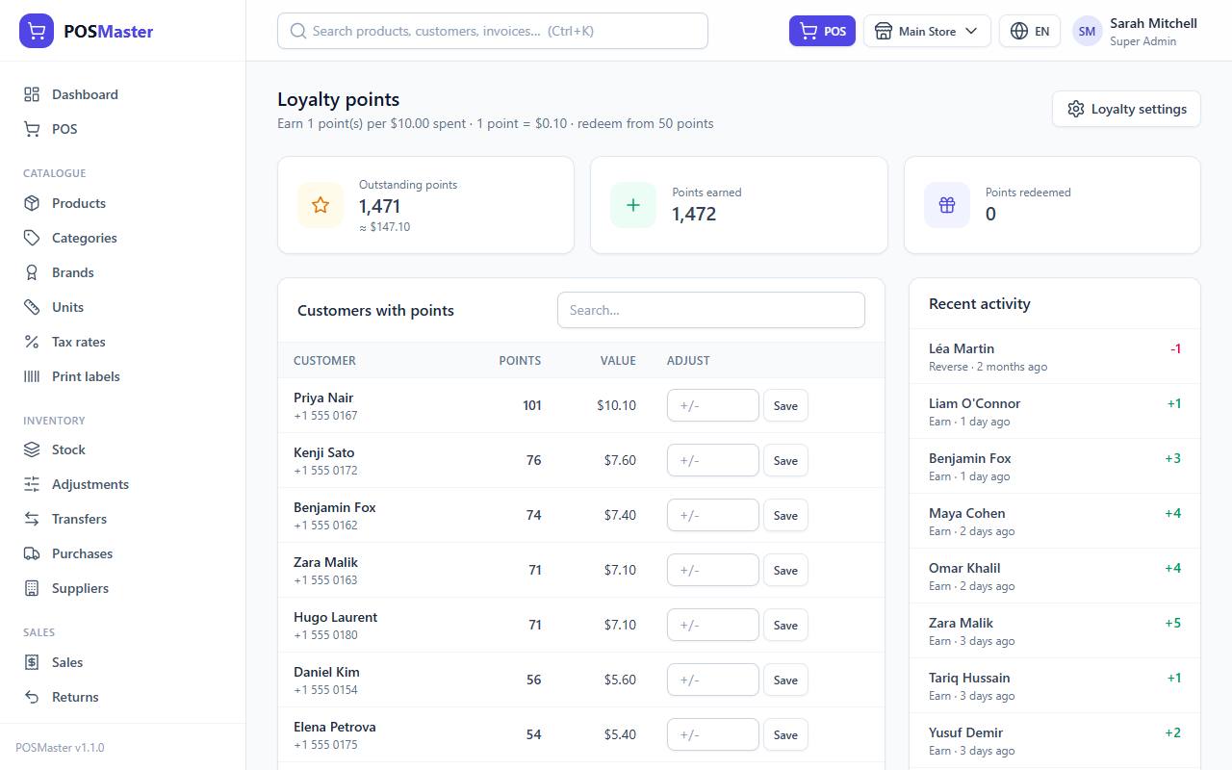Open Products in the sidebar menu

123,203
